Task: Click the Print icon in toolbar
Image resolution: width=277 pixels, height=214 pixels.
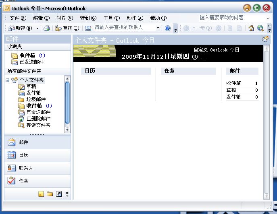Action: click(47, 28)
